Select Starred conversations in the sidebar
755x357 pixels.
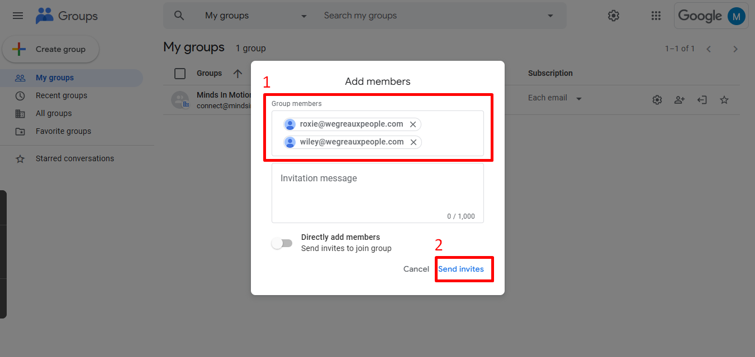(74, 158)
